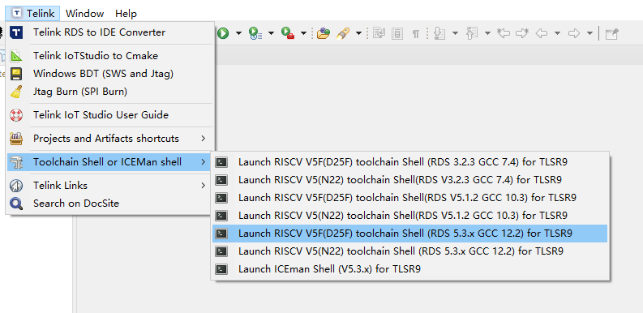Choose Jtag Burn (SPI Burn)
643x313 pixels.
(x=109, y=92)
